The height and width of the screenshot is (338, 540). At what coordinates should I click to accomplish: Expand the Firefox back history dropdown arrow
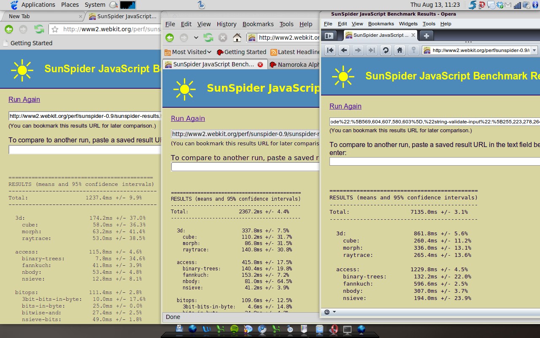196,38
